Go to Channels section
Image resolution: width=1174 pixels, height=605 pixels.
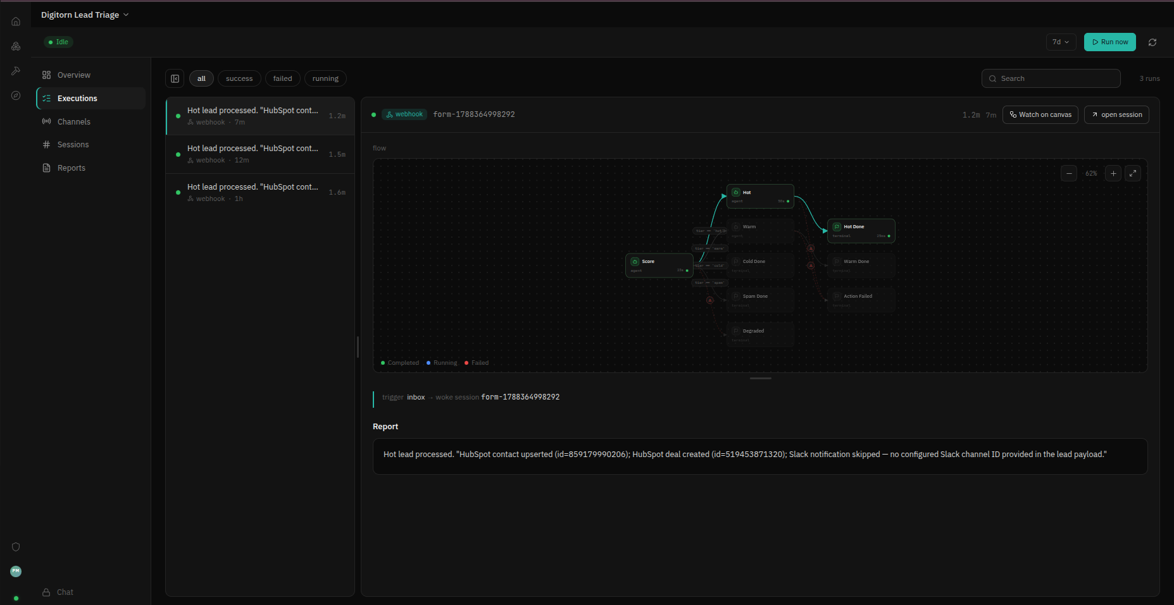pos(91,122)
